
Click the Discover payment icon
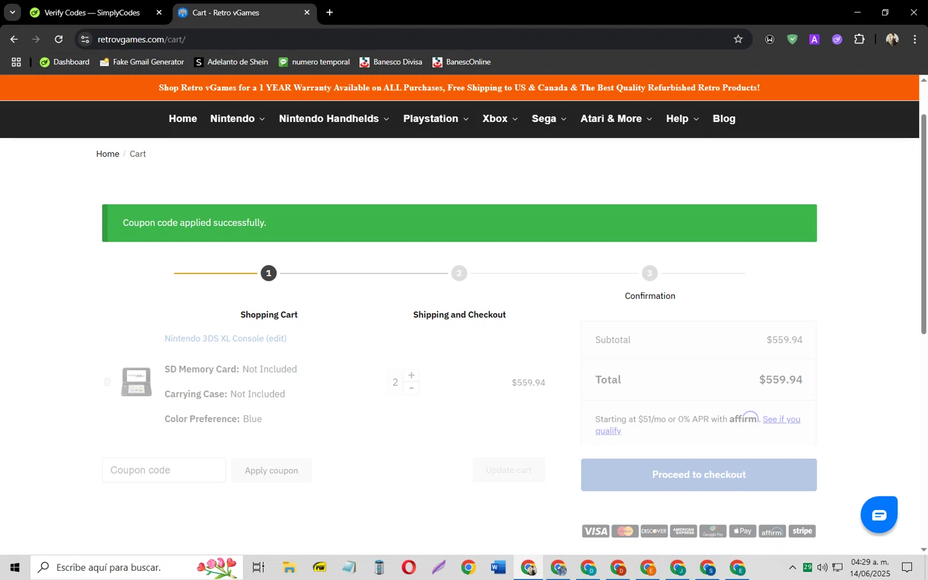coord(654,531)
